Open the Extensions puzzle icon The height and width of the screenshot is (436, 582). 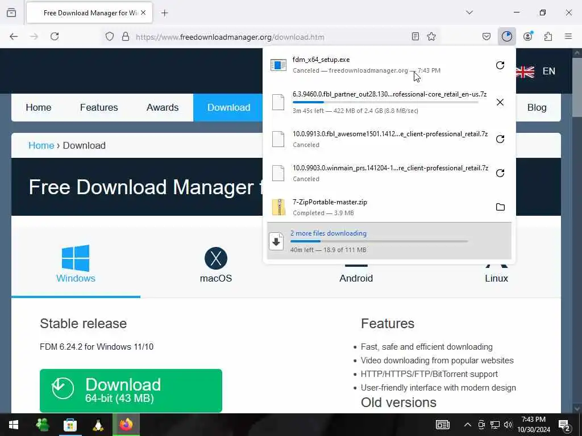coord(548,36)
